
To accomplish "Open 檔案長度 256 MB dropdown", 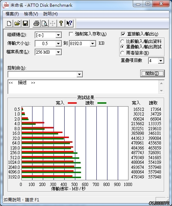I will pyautogui.click(x=58, y=52).
